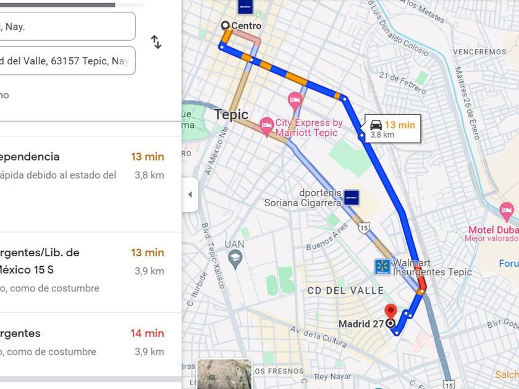Open the Motel Dubai hotel pin

pyautogui.click(x=507, y=212)
